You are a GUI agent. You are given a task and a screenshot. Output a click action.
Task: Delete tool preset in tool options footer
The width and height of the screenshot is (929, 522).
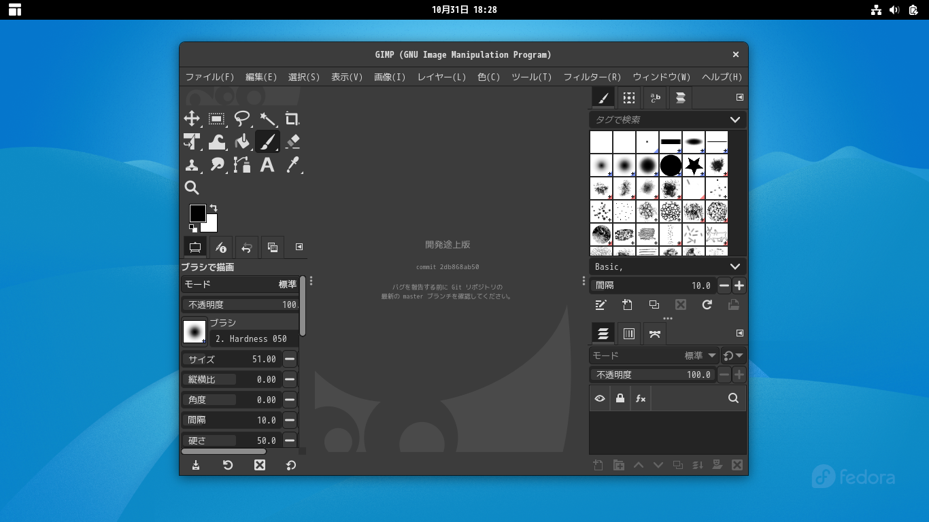259,465
